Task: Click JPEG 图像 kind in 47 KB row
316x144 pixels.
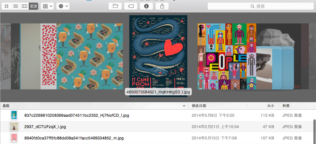Action: pos(292,127)
